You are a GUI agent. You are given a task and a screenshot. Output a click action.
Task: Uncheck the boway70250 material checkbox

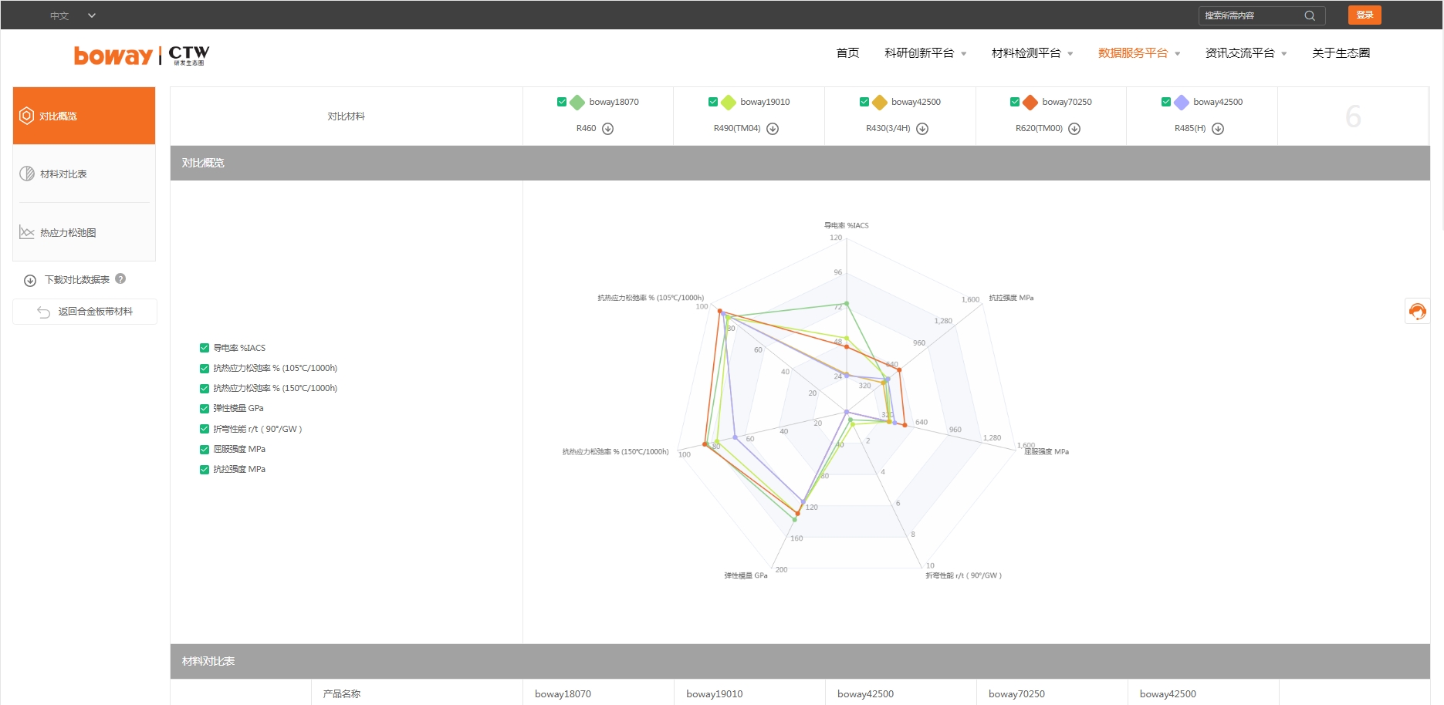pos(1015,102)
